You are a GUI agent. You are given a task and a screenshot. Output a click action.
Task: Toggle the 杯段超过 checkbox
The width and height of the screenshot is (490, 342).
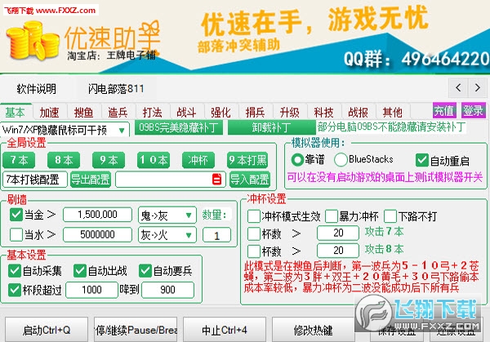pyautogui.click(x=15, y=290)
